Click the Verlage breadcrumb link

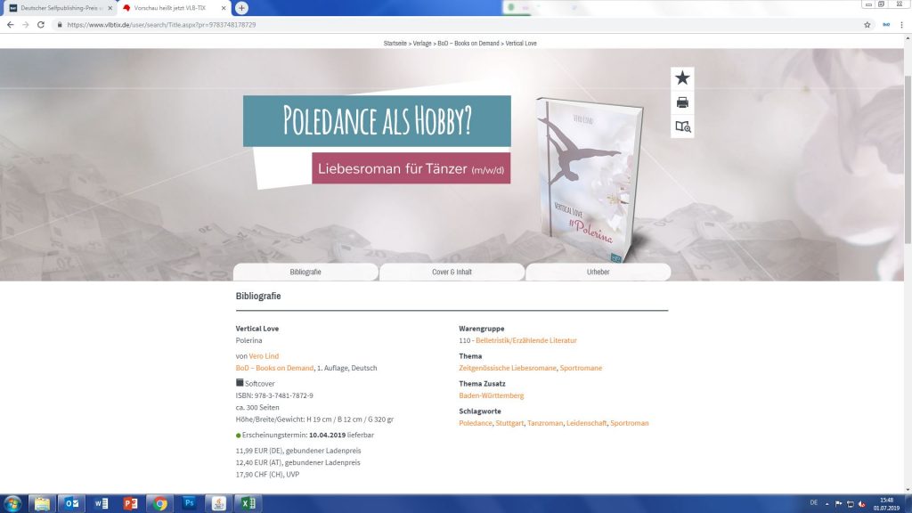(422, 43)
